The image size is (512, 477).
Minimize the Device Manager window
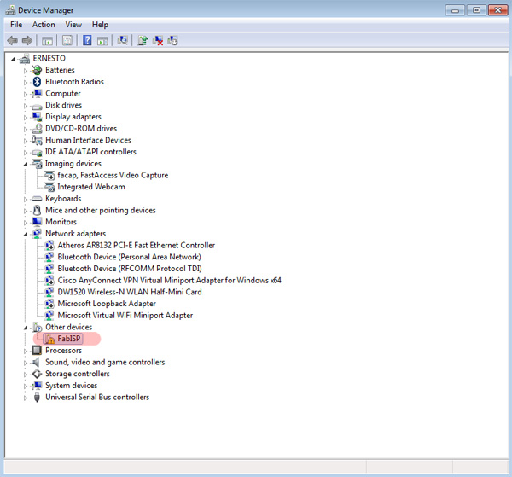pyautogui.click(x=455, y=10)
